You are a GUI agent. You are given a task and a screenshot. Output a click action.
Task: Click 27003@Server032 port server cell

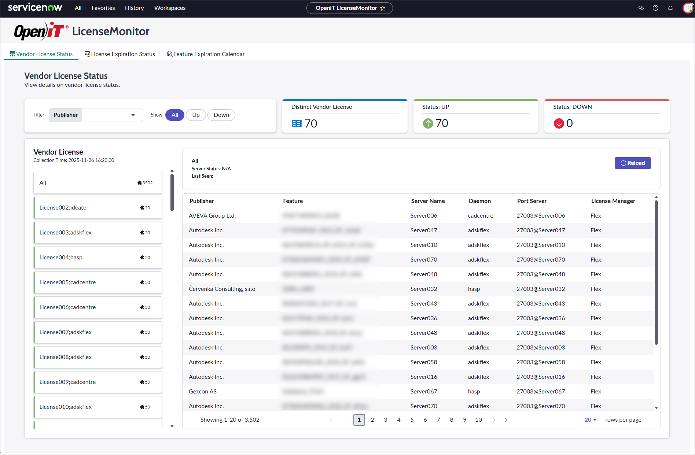click(x=541, y=289)
